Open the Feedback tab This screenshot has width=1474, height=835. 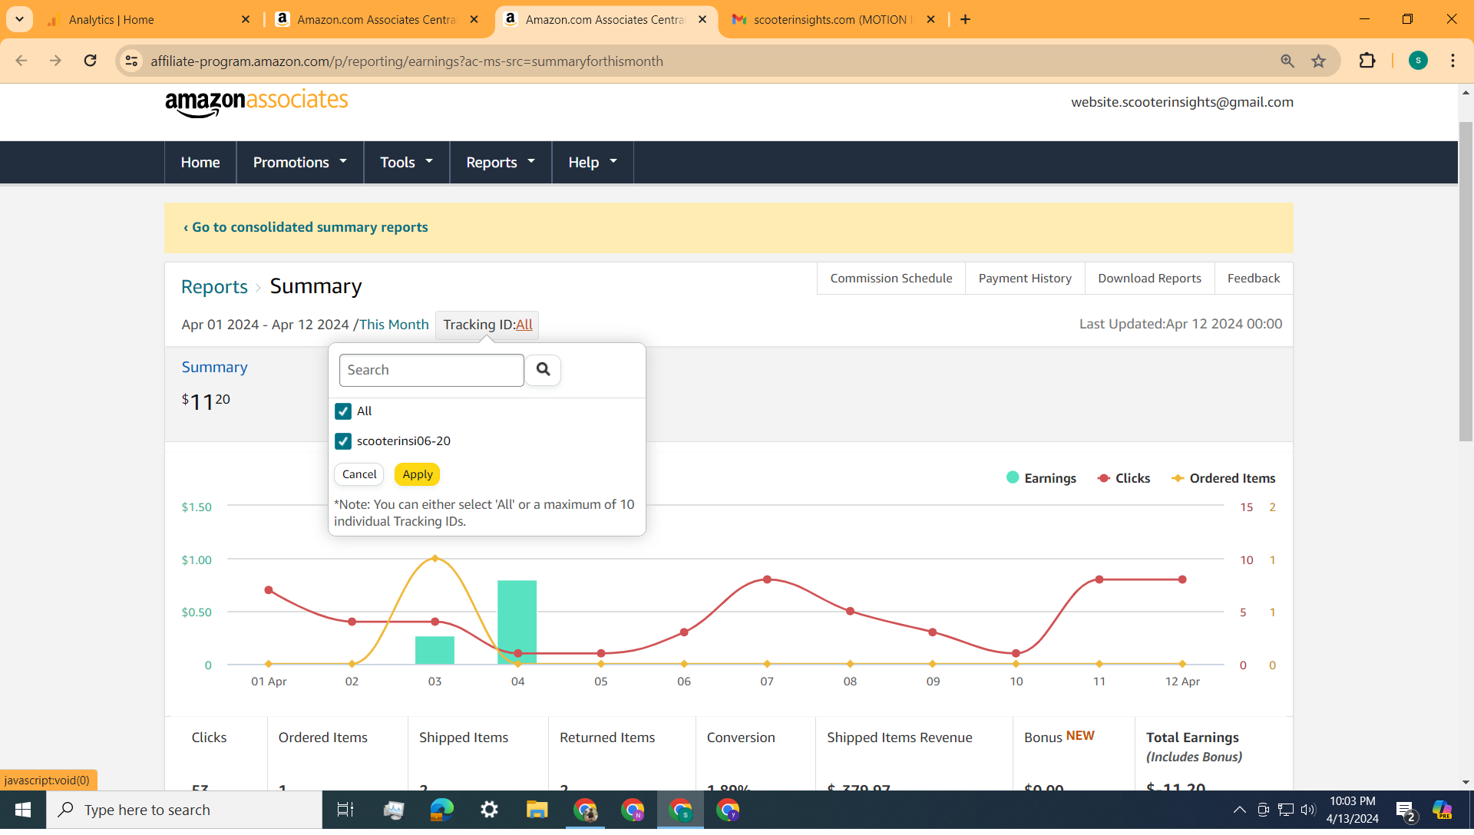pos(1253,279)
